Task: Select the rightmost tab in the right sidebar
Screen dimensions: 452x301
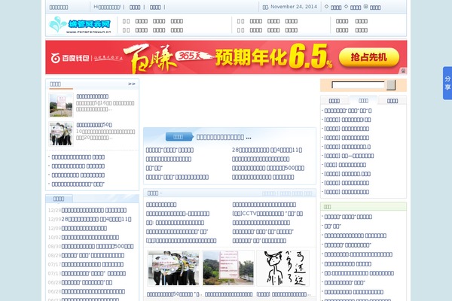Action: pos(392,100)
